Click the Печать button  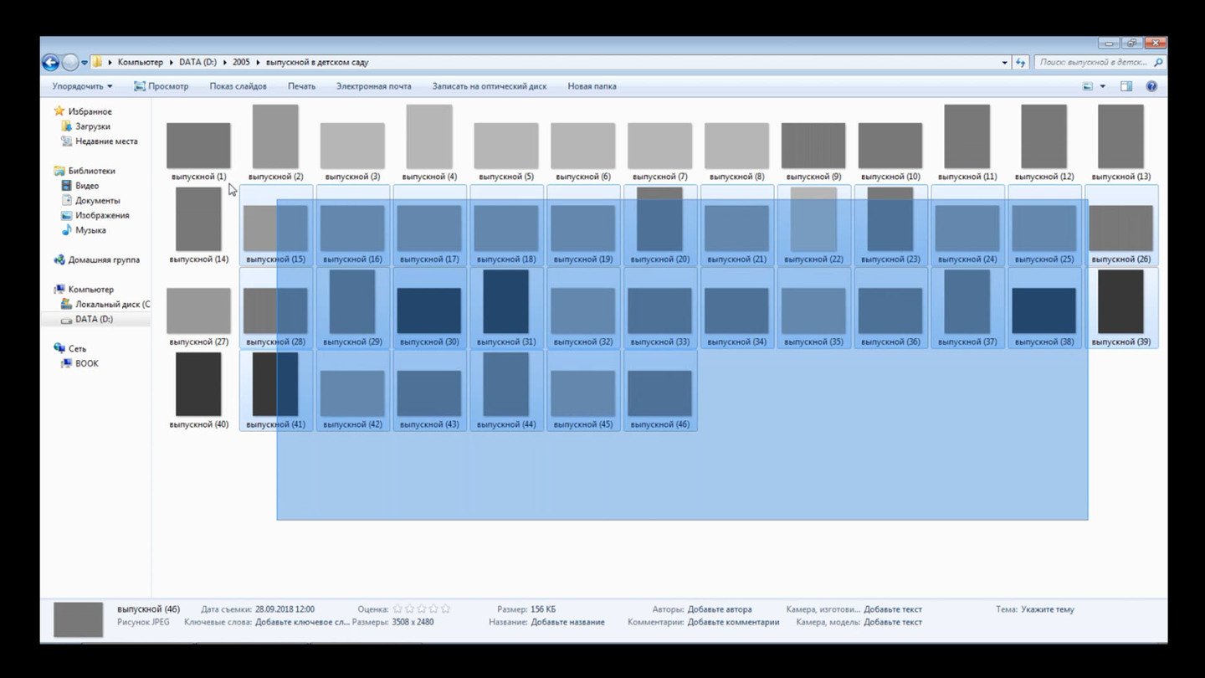click(x=301, y=86)
